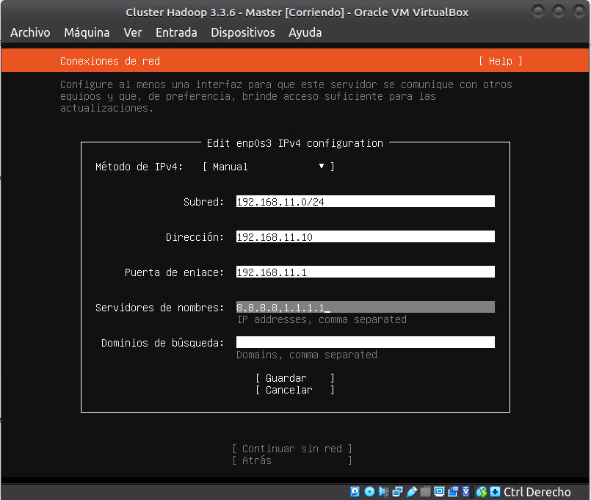The width and height of the screenshot is (591, 500).
Task: Open the Ayuda menu
Action: click(305, 32)
